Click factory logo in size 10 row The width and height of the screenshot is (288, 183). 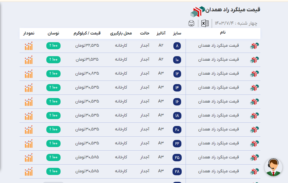[254, 60]
